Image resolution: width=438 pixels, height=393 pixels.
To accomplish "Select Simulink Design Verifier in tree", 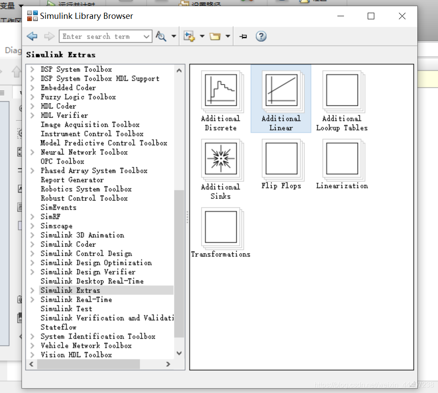I will tap(88, 272).
